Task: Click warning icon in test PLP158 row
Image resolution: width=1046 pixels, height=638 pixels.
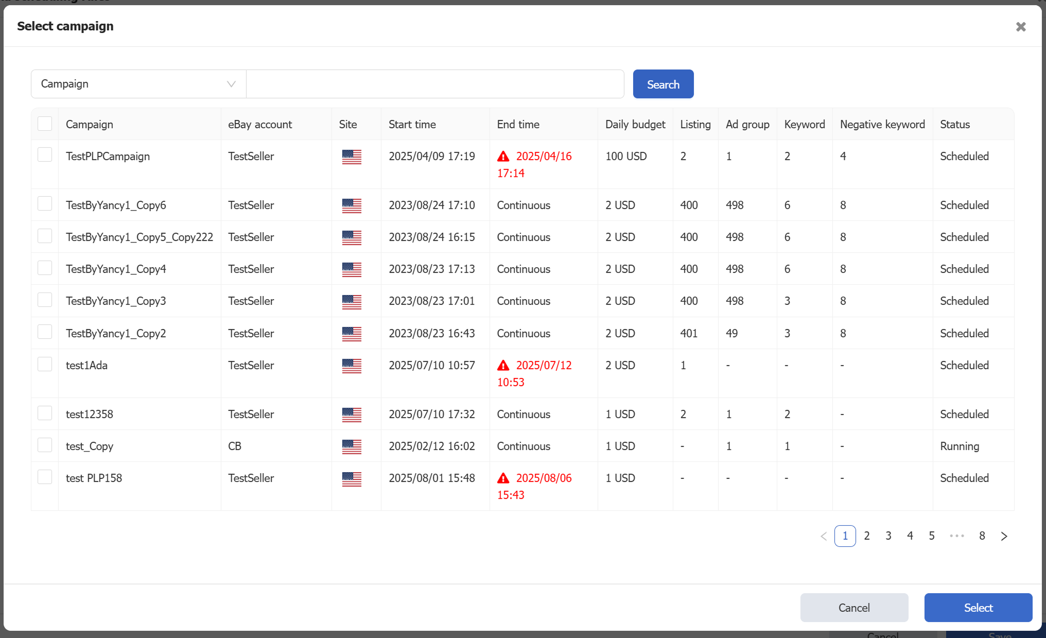Action: pyautogui.click(x=503, y=478)
